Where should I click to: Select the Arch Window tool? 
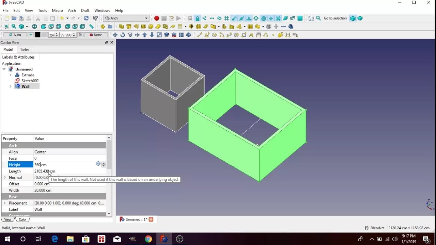coord(165,27)
